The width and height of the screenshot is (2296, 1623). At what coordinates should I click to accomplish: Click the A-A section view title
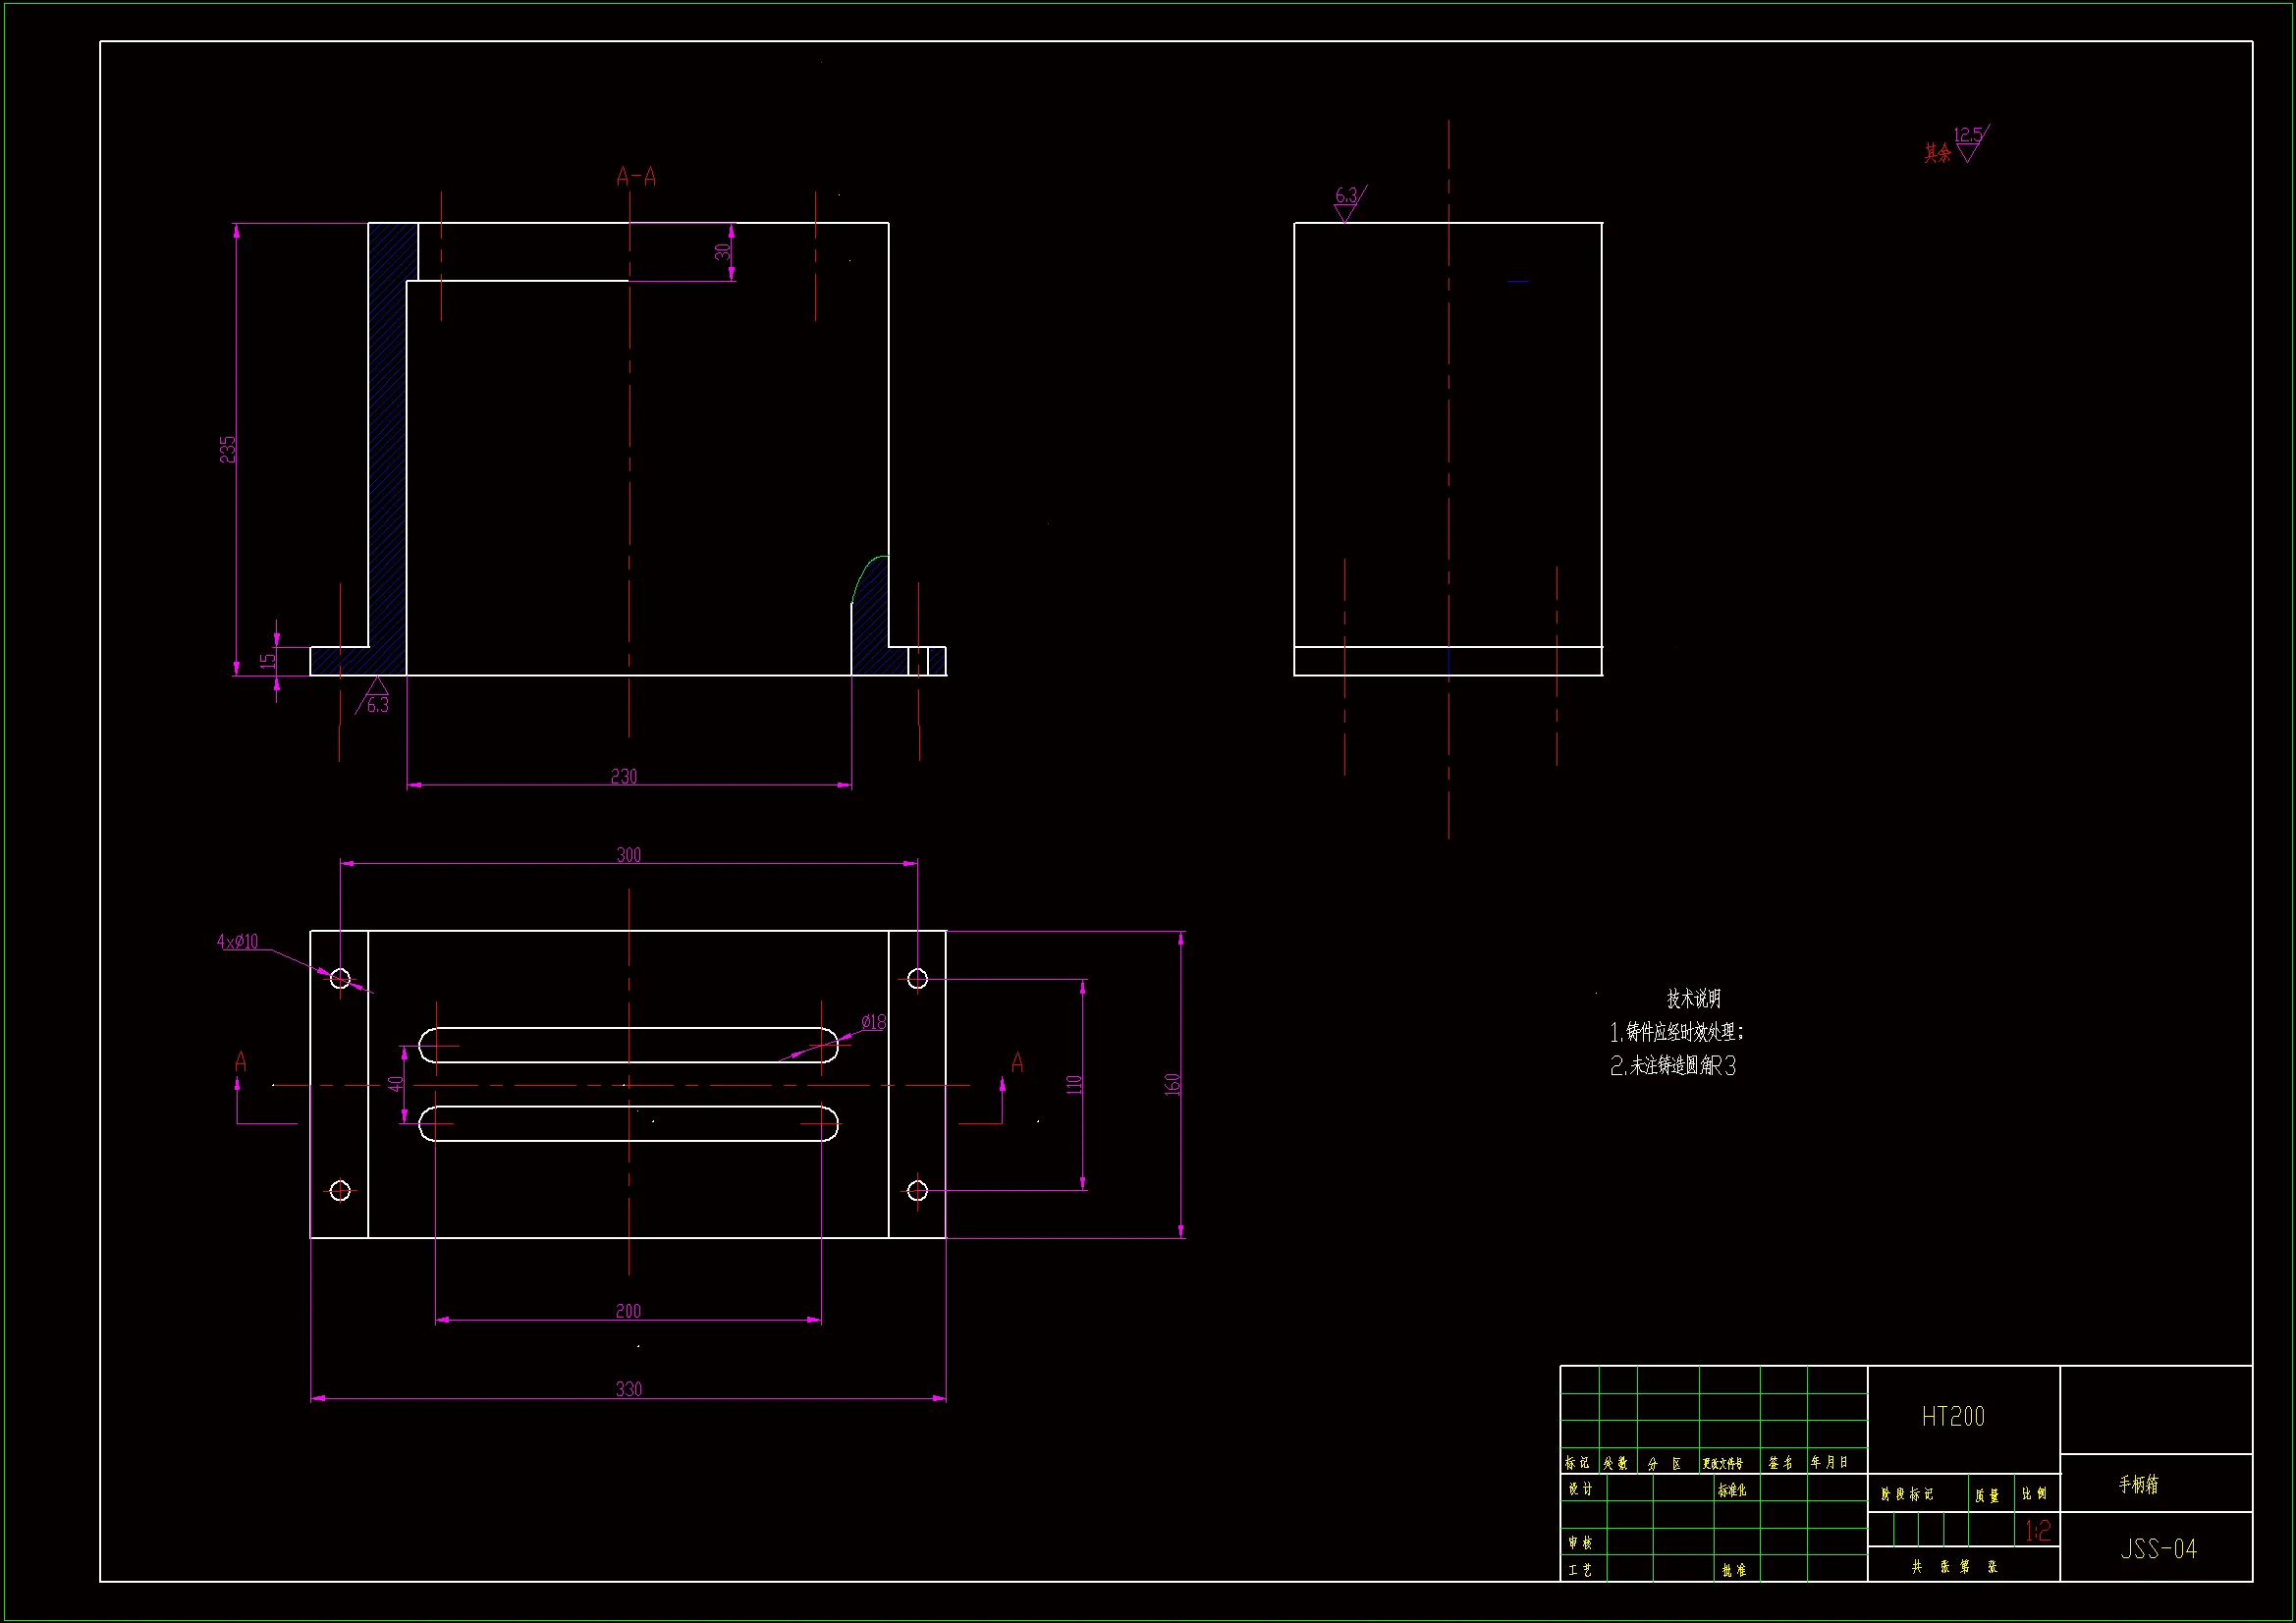(x=636, y=178)
